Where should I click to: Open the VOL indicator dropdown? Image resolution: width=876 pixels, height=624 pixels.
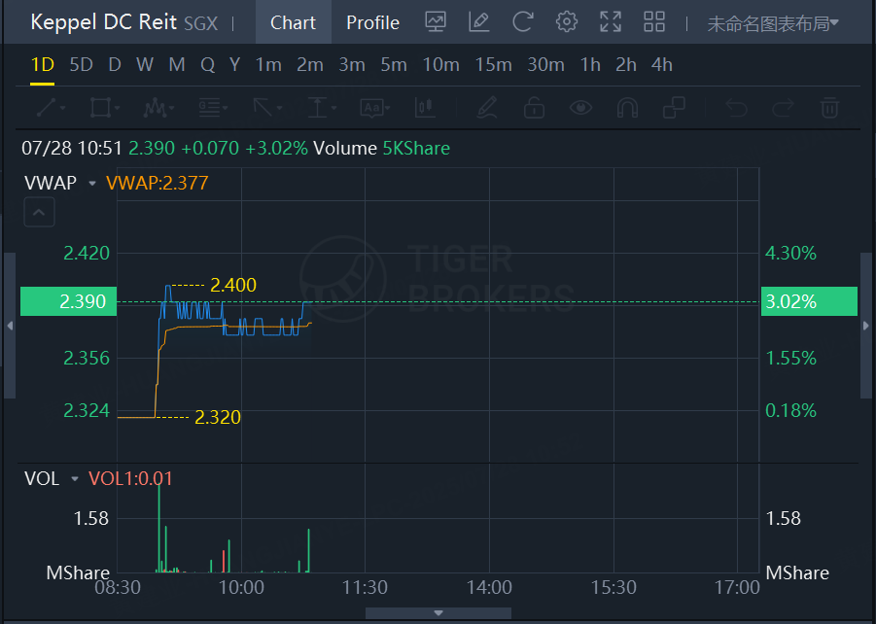(x=74, y=479)
